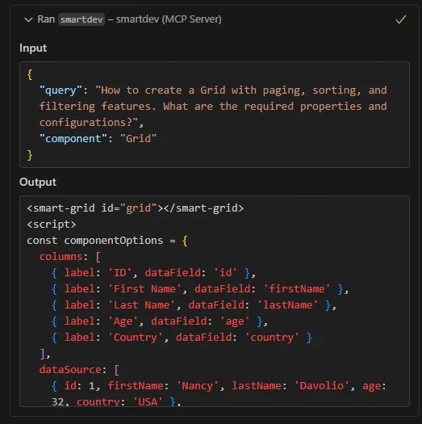
Task: Click the Output section heading
Action: (x=38, y=182)
